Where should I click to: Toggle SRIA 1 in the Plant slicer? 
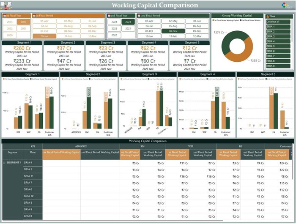point(278,27)
